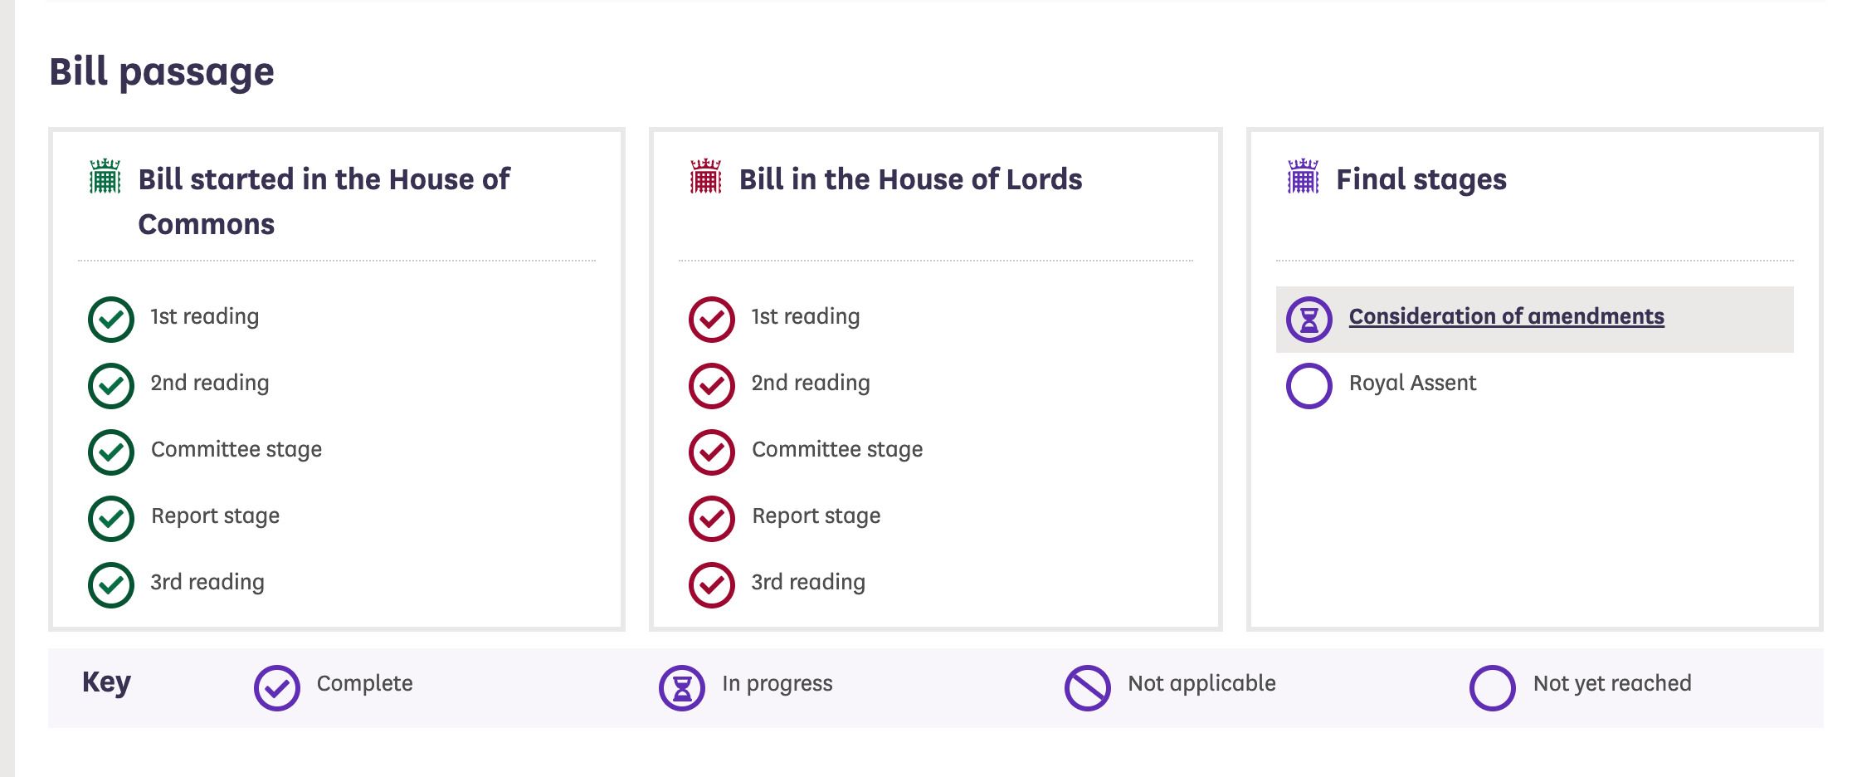Click the Not applicable icon in the Key

pos(1087,688)
